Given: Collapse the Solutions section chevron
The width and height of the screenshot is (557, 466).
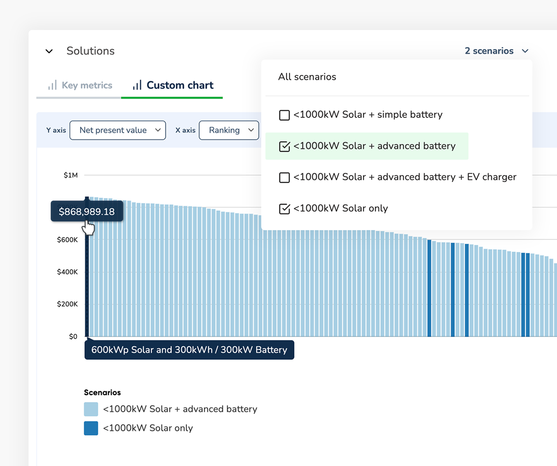Looking at the screenshot, I should (x=49, y=51).
